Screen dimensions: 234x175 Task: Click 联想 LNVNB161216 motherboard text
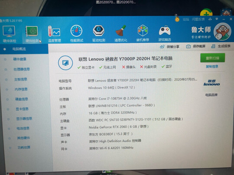point(121,105)
